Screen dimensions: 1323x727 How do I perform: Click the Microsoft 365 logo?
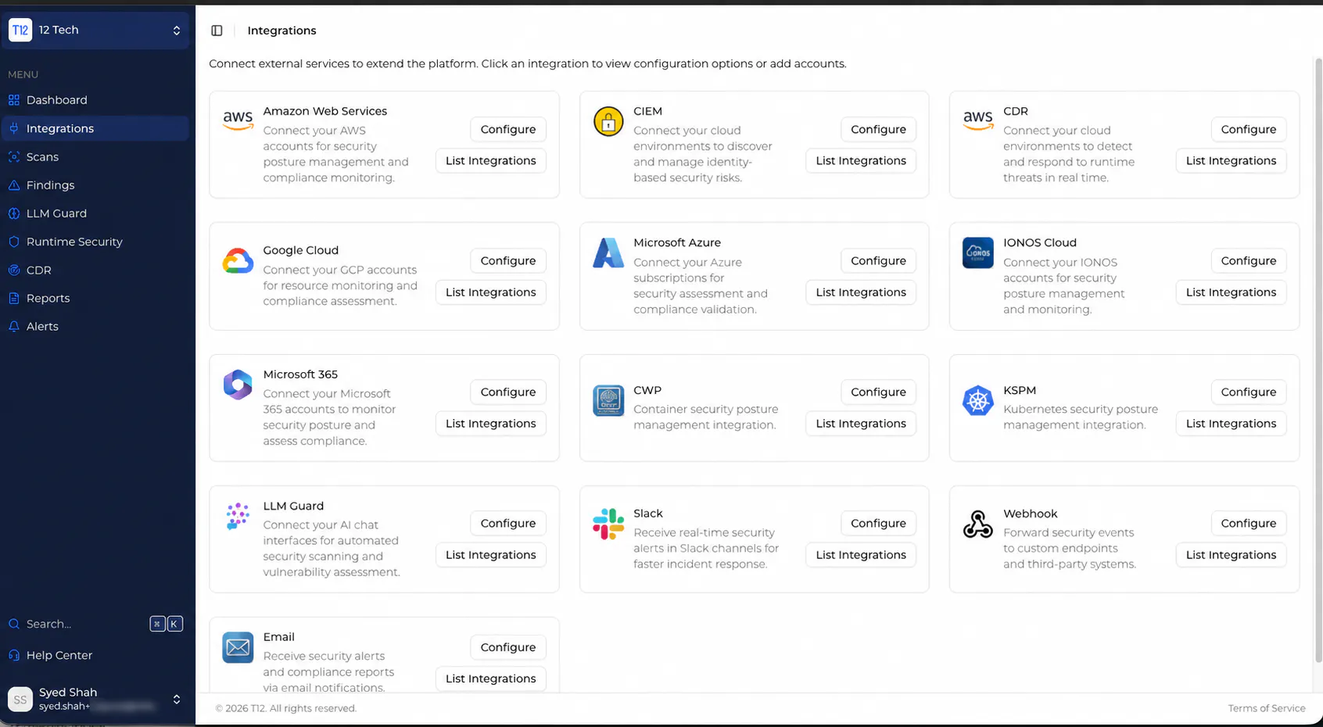pos(238,385)
